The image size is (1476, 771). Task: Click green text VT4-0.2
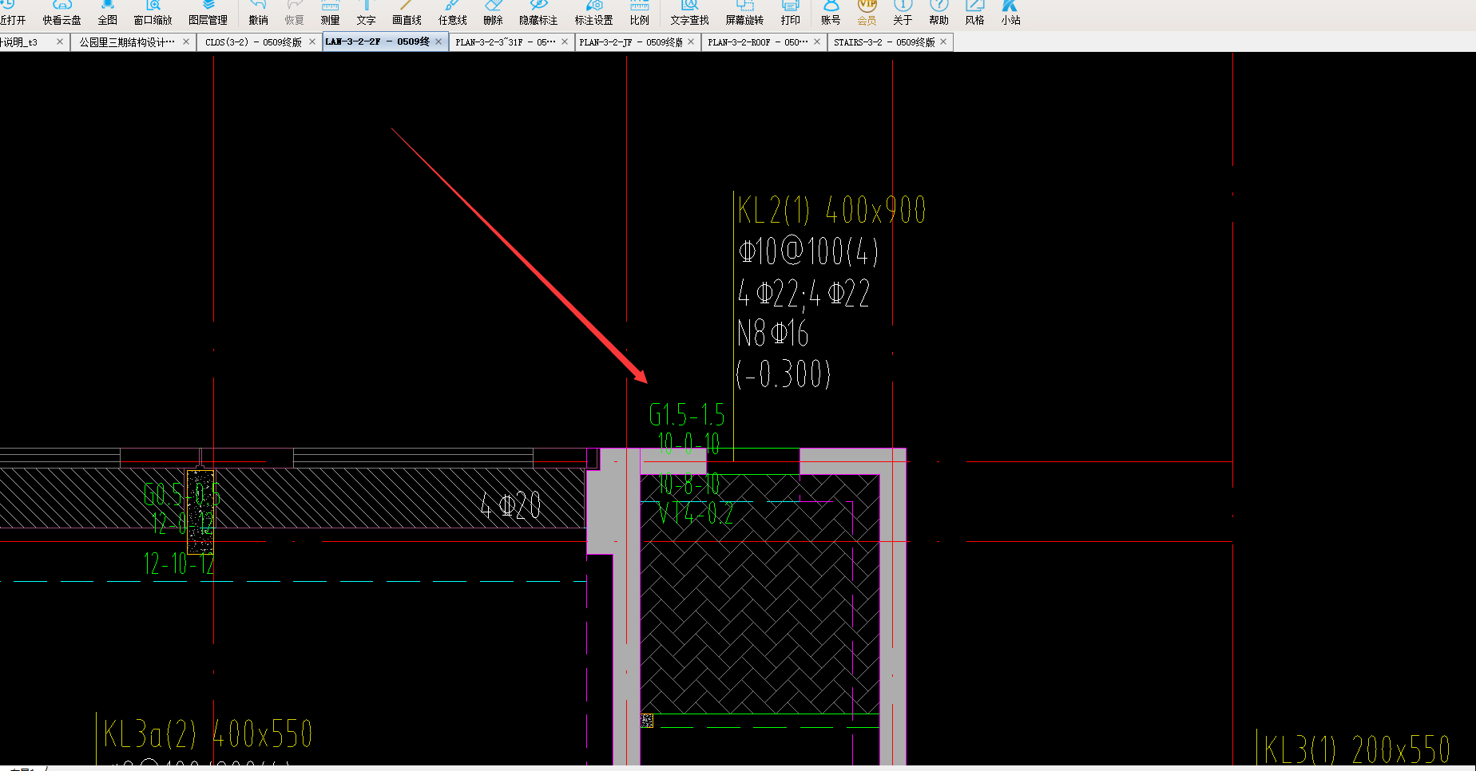(695, 513)
